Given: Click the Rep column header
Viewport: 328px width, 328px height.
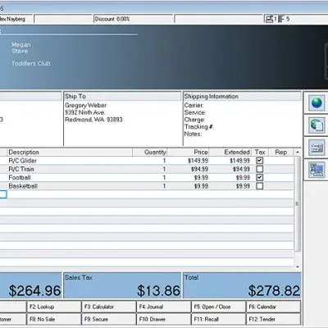Looking at the screenshot, I should [x=280, y=153].
